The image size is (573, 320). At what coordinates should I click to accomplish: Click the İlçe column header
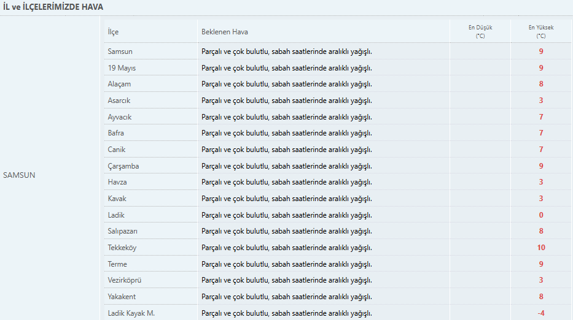tap(112, 32)
